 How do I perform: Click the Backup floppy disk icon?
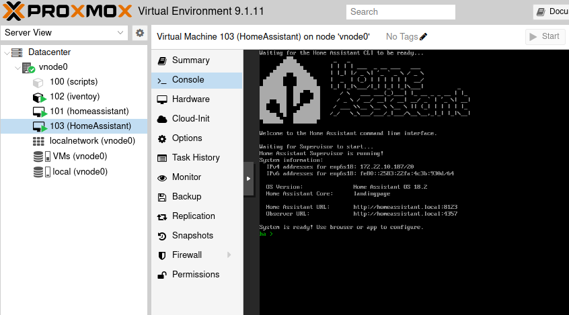tap(162, 197)
